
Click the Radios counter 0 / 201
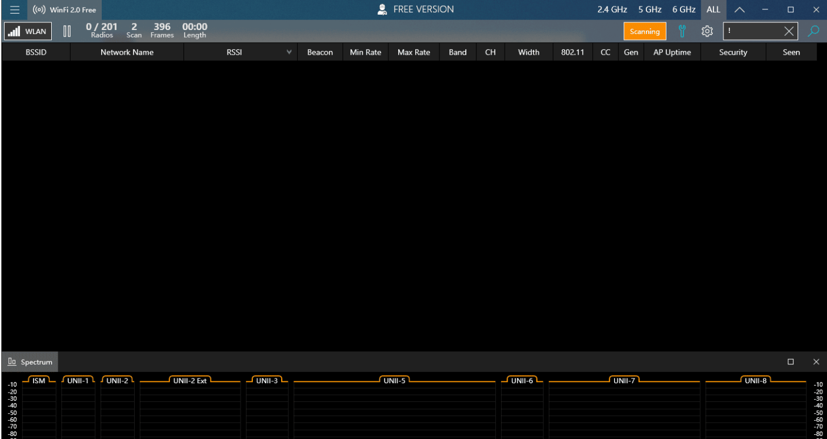point(102,31)
